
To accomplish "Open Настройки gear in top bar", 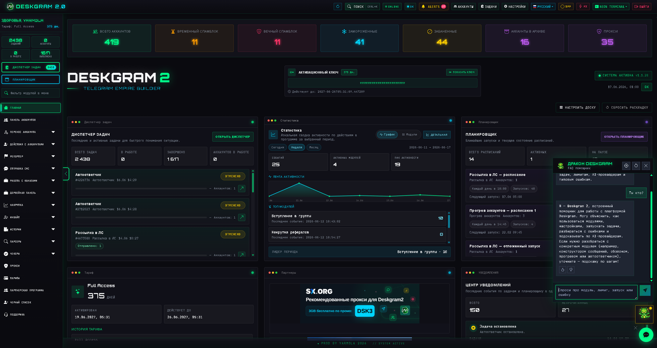I will pos(515,7).
